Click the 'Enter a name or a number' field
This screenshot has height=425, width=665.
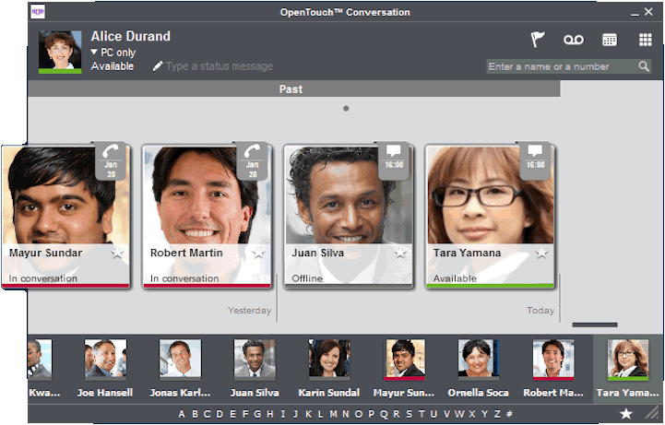(x=561, y=66)
